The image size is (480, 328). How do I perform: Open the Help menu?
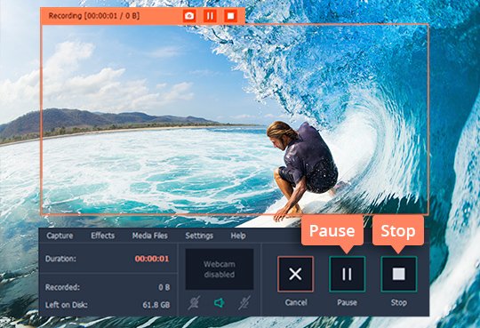point(238,236)
